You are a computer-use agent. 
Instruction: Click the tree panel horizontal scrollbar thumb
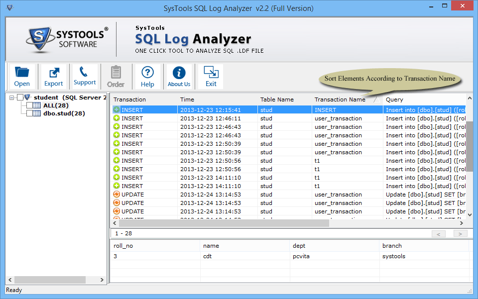coord(50,280)
